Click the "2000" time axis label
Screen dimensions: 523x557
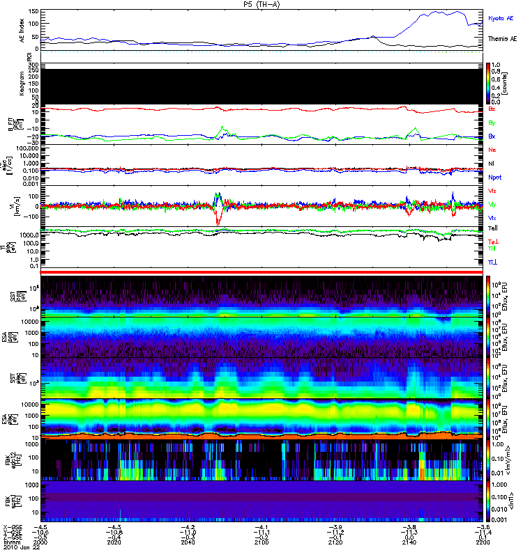click(x=40, y=542)
